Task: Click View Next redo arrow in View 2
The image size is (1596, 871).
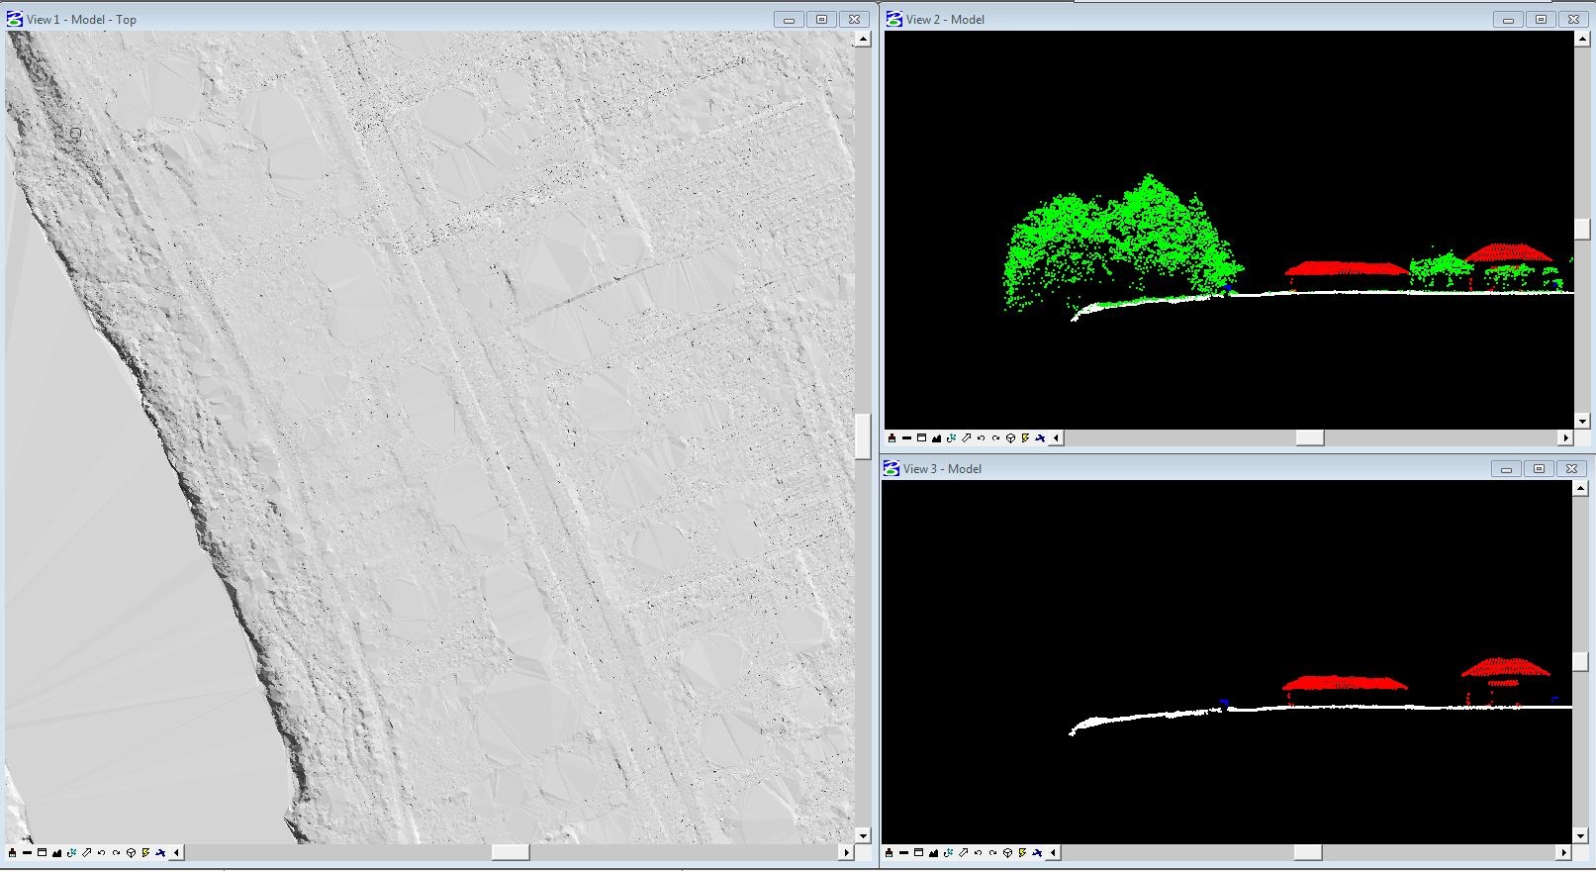Action: click(995, 437)
